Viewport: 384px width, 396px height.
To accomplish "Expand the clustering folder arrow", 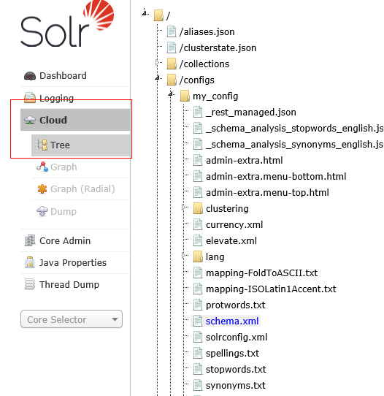I will pyautogui.click(x=184, y=207).
